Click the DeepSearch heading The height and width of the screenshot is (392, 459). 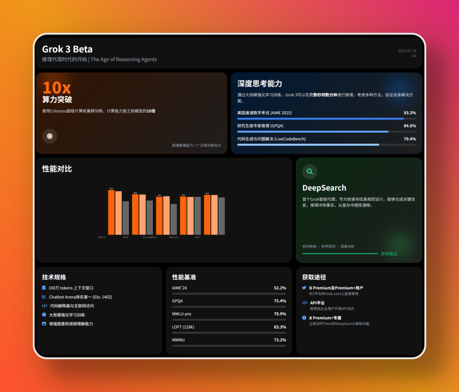click(324, 187)
